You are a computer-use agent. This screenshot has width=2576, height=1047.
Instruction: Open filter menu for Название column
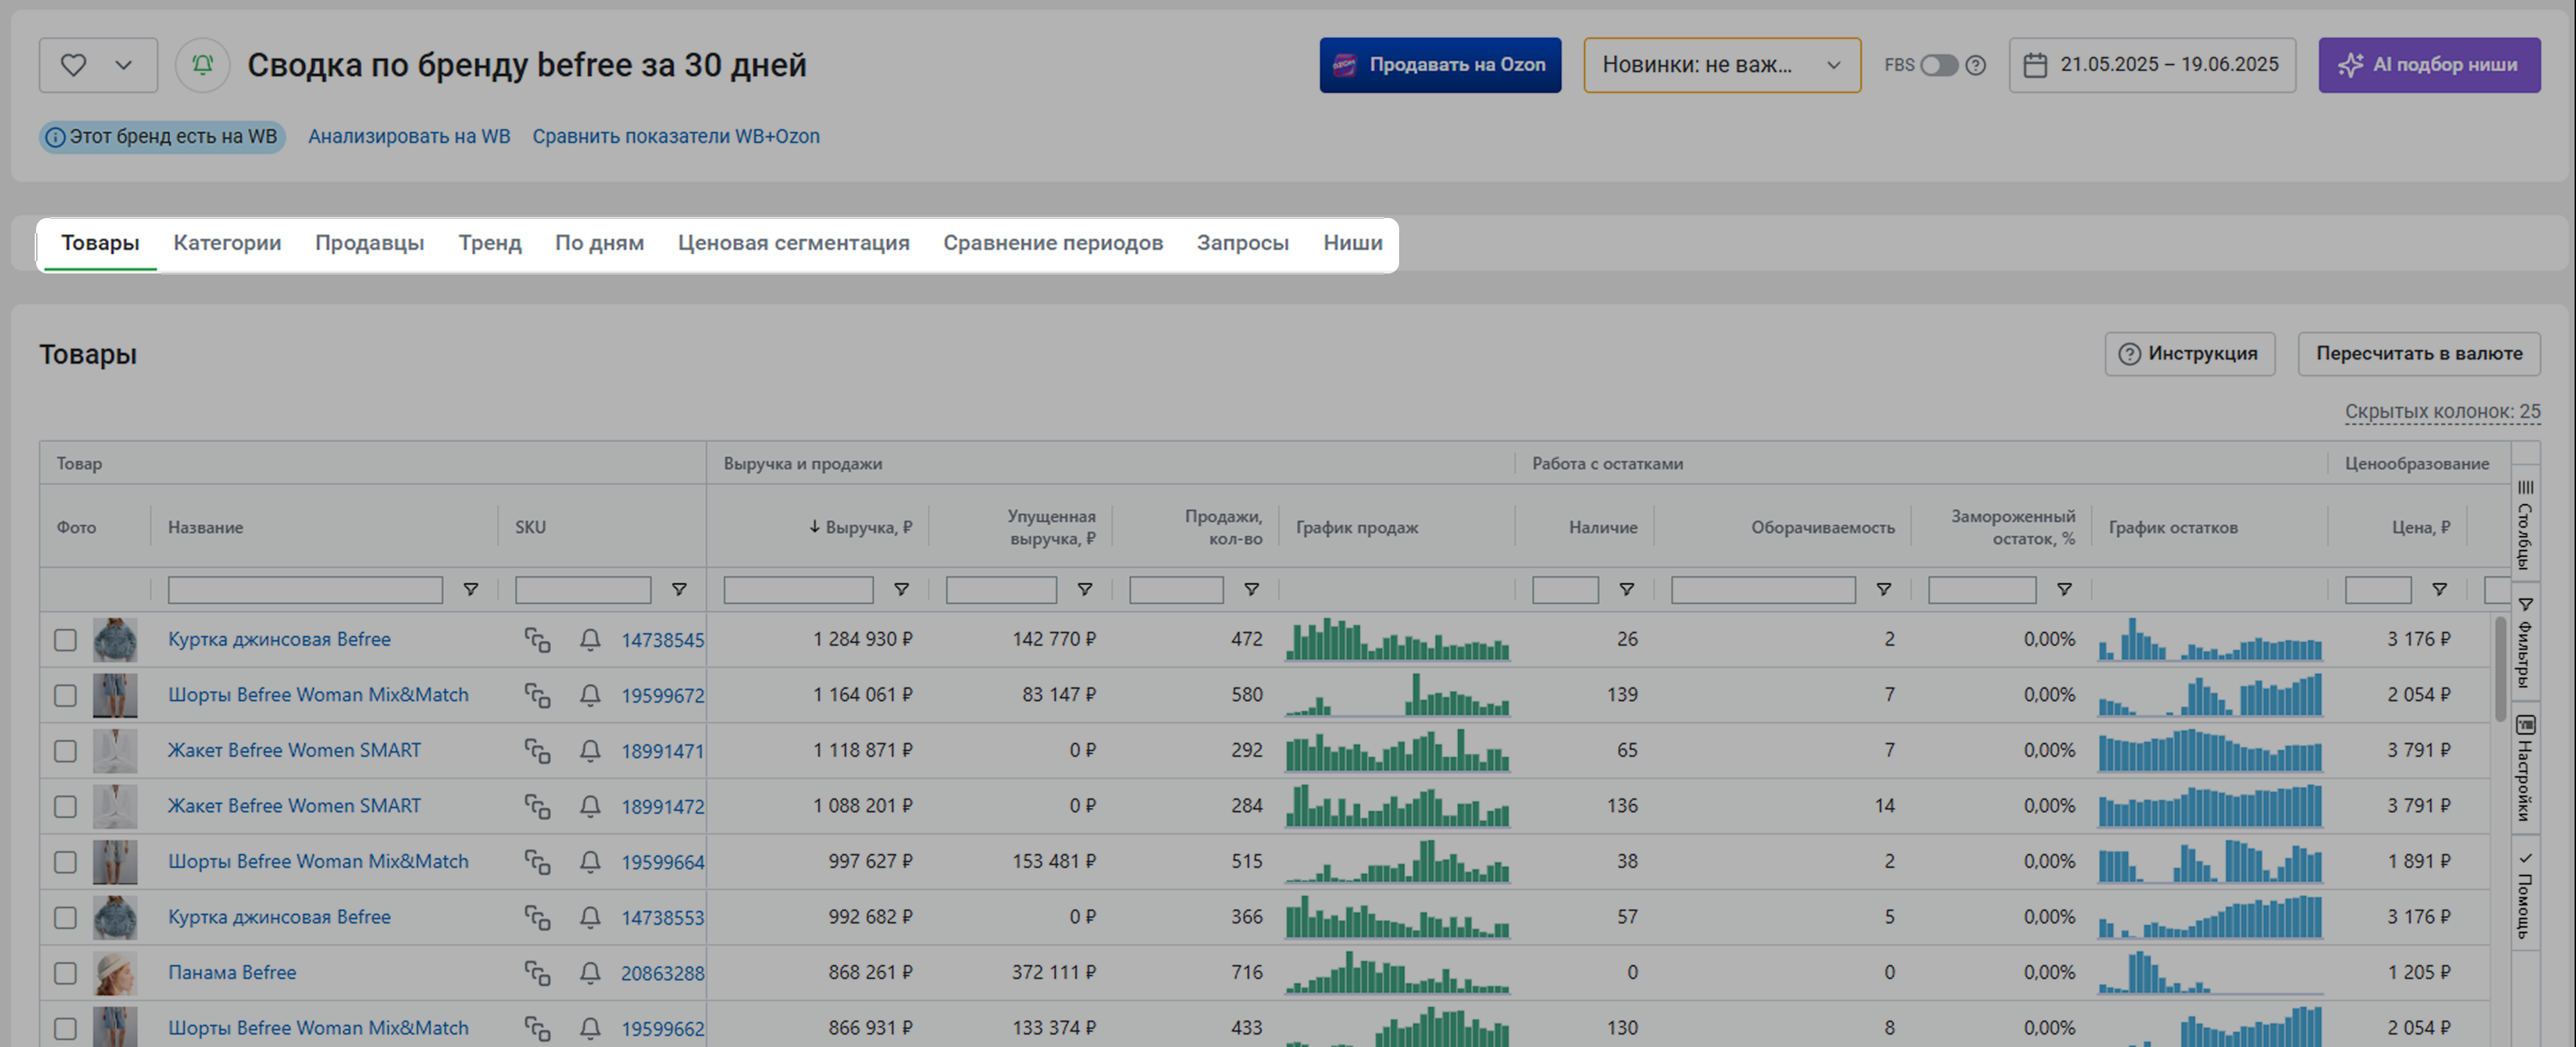[x=470, y=590]
